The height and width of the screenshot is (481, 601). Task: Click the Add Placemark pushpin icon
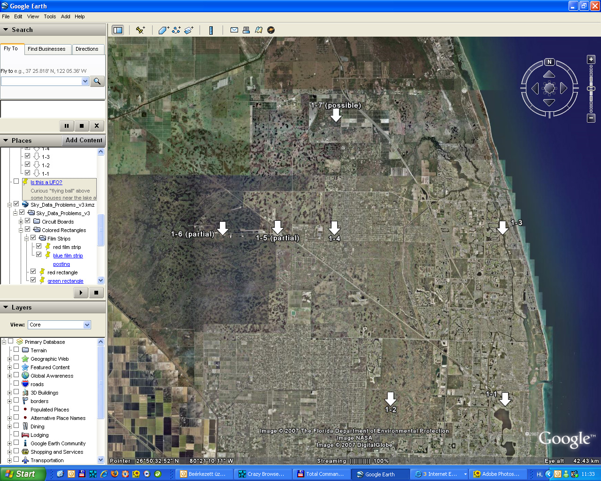click(140, 30)
